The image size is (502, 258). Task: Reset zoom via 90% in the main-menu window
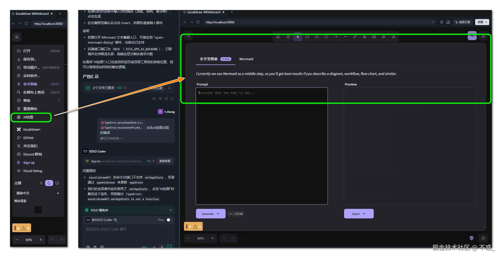[x=29, y=240]
